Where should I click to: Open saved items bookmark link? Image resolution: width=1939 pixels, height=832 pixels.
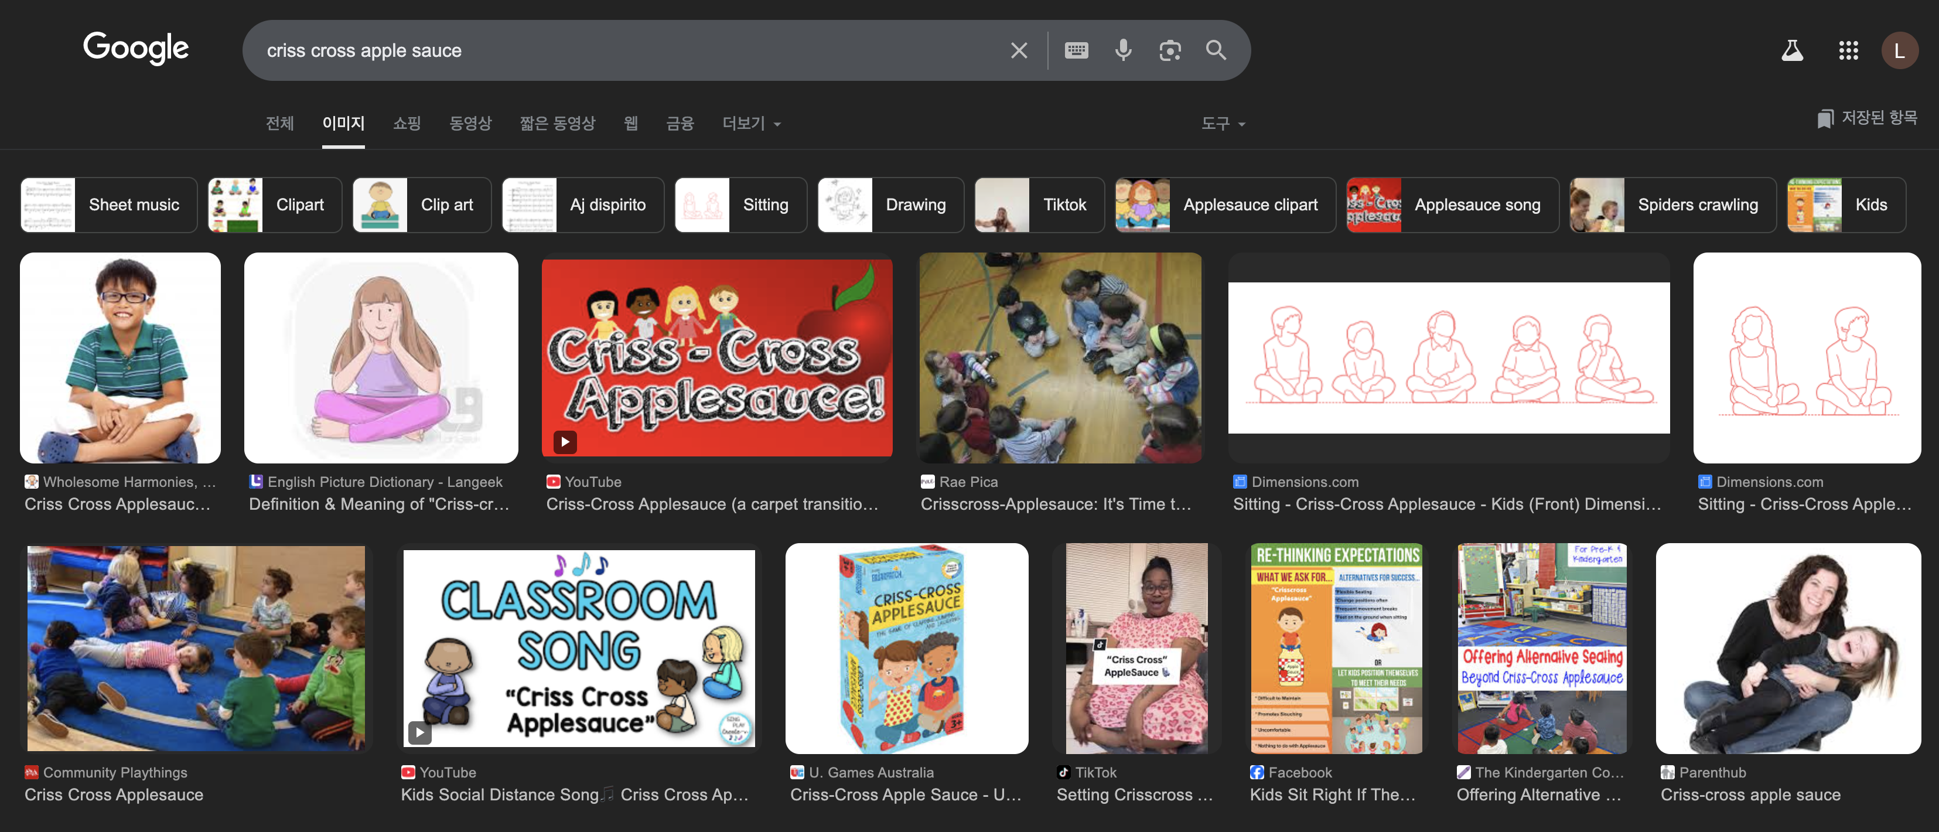tap(1867, 118)
